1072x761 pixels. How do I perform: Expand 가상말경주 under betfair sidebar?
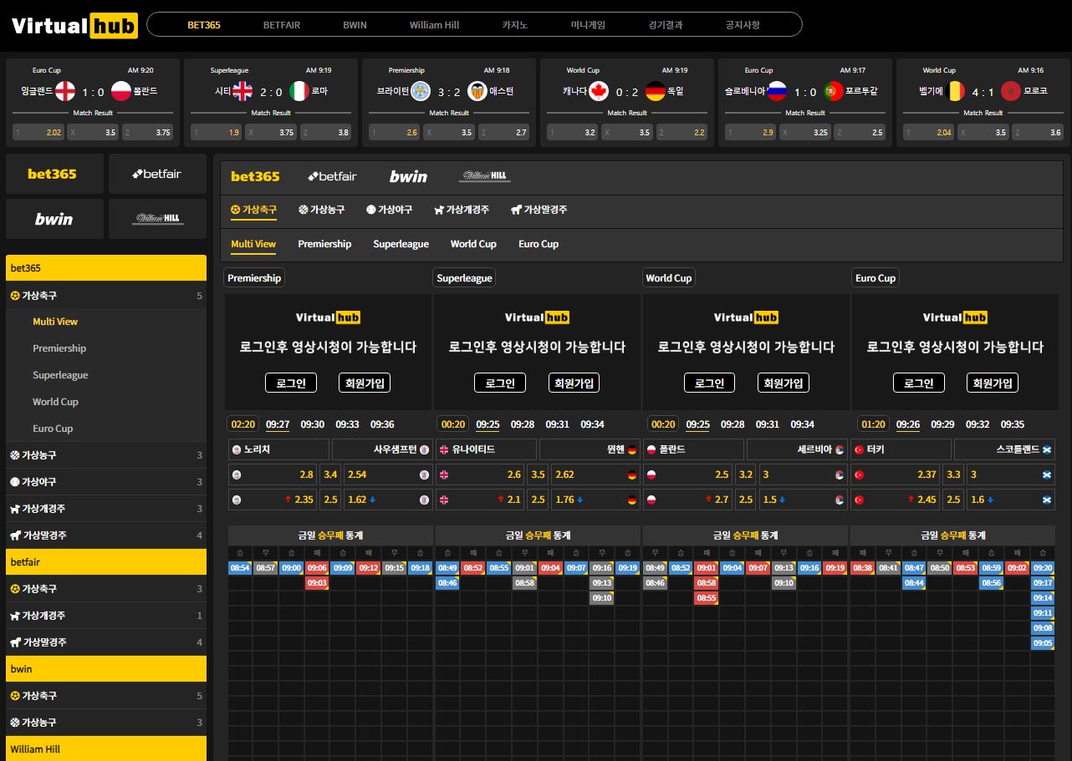coord(106,642)
